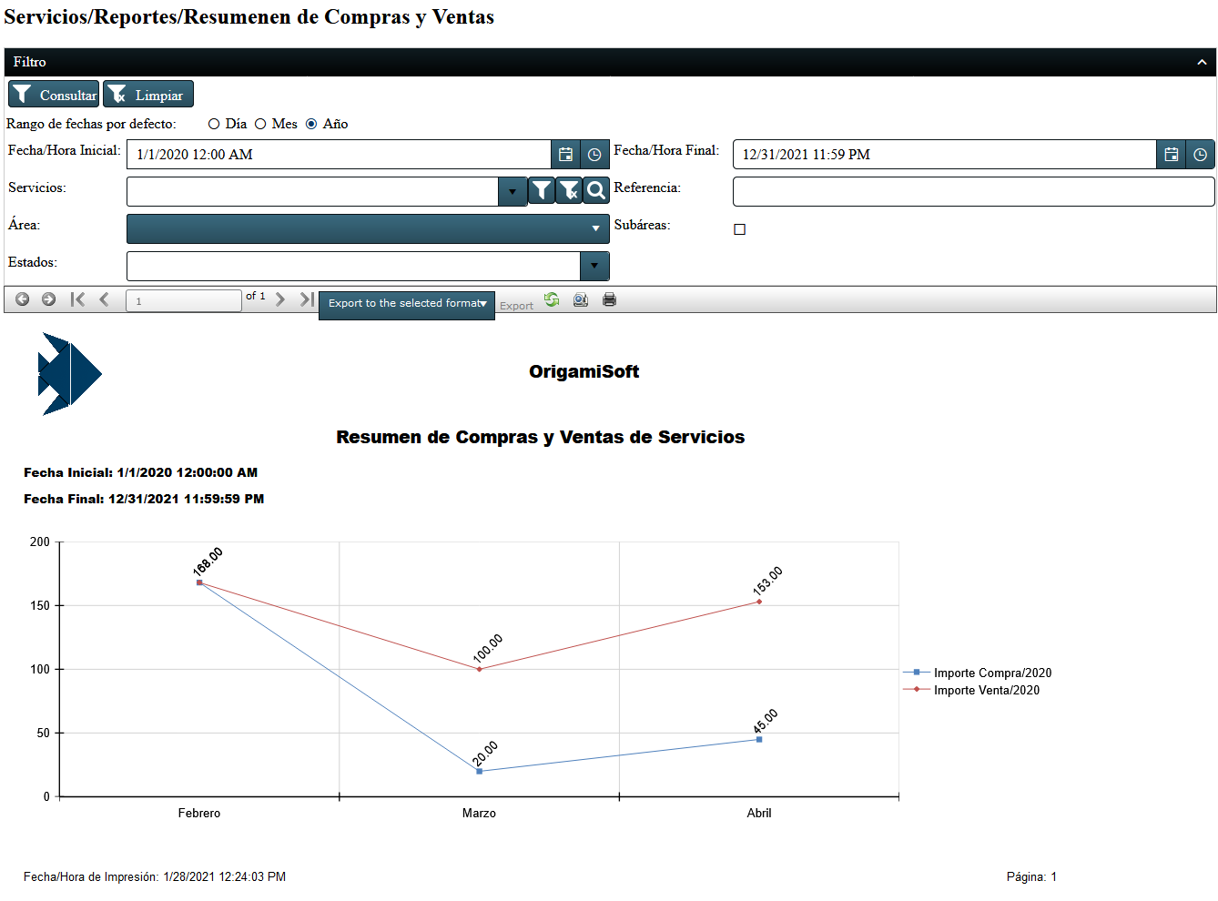The width and height of the screenshot is (1218, 901).
Task: Open the Estados dropdown arrow
Action: click(x=594, y=266)
